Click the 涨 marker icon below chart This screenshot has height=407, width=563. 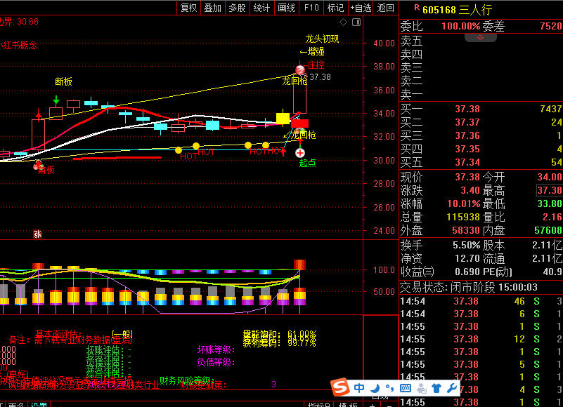37,234
